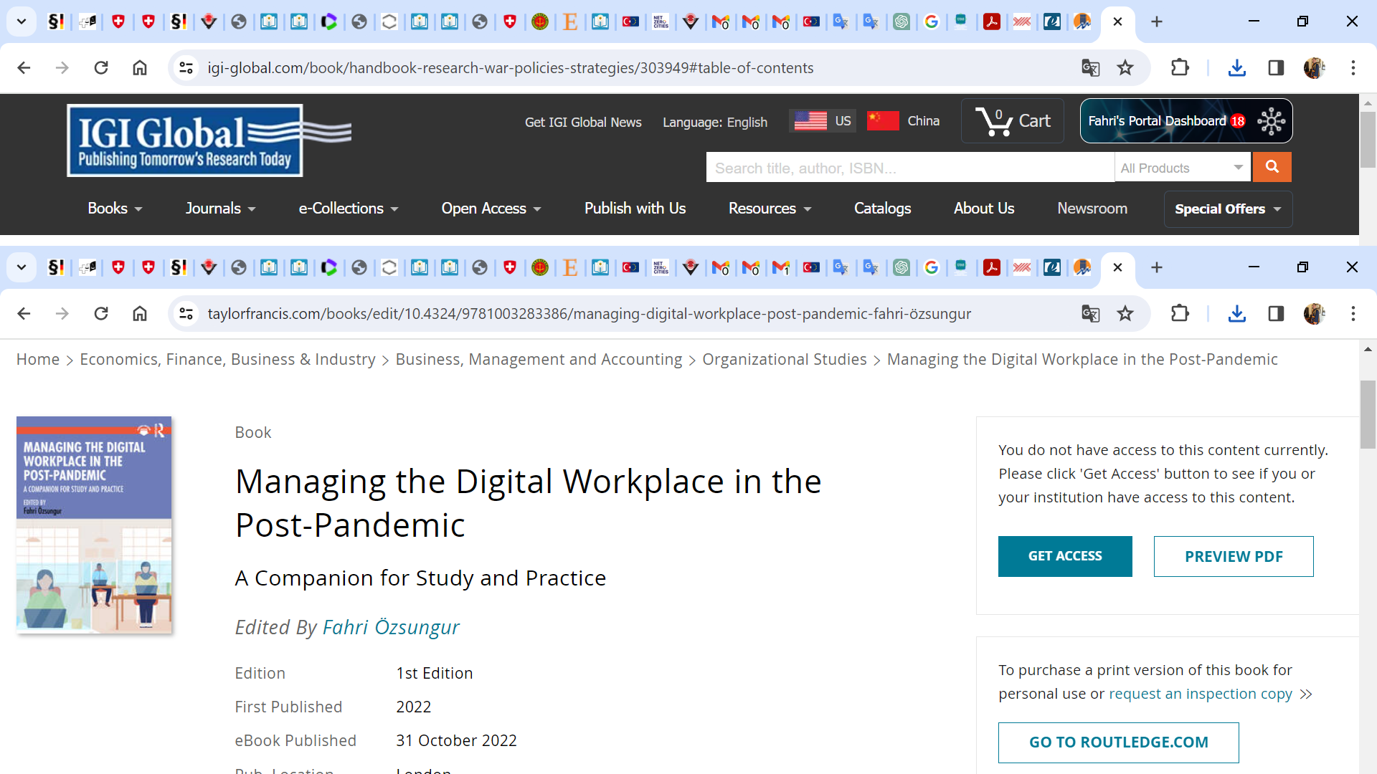Click the taylorfrancis.com address bar URL
The height and width of the screenshot is (774, 1377).
click(x=590, y=313)
